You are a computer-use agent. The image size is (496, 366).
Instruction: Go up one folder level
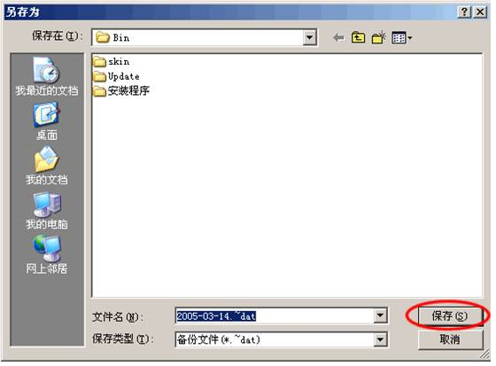[x=358, y=38]
